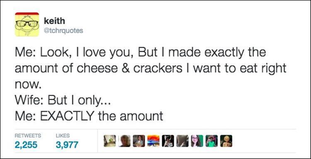Visit the @tchrquotes handle
Image resolution: width=311 pixels, height=159 pixels.
point(63,31)
